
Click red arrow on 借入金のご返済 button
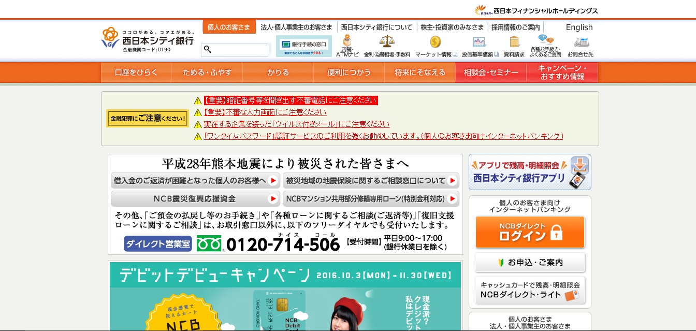pos(273,181)
